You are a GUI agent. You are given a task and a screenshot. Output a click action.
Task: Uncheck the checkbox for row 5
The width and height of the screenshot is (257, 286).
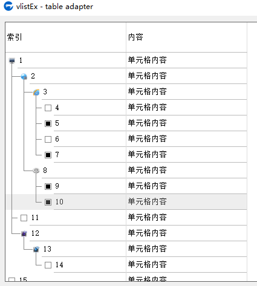coord(48,123)
